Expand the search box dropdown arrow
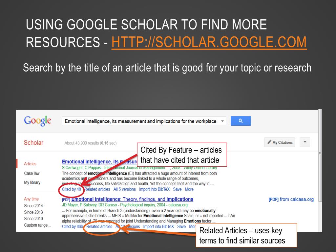The image size is (336, 252). [222, 121]
